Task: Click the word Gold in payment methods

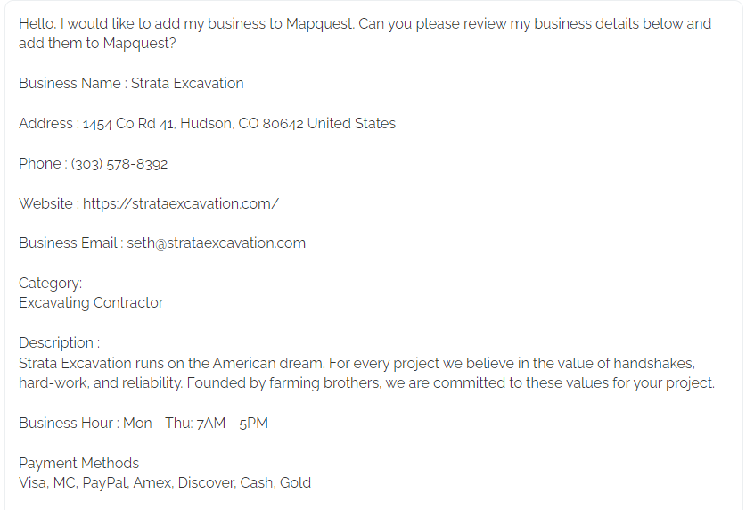Action: pyautogui.click(x=295, y=483)
